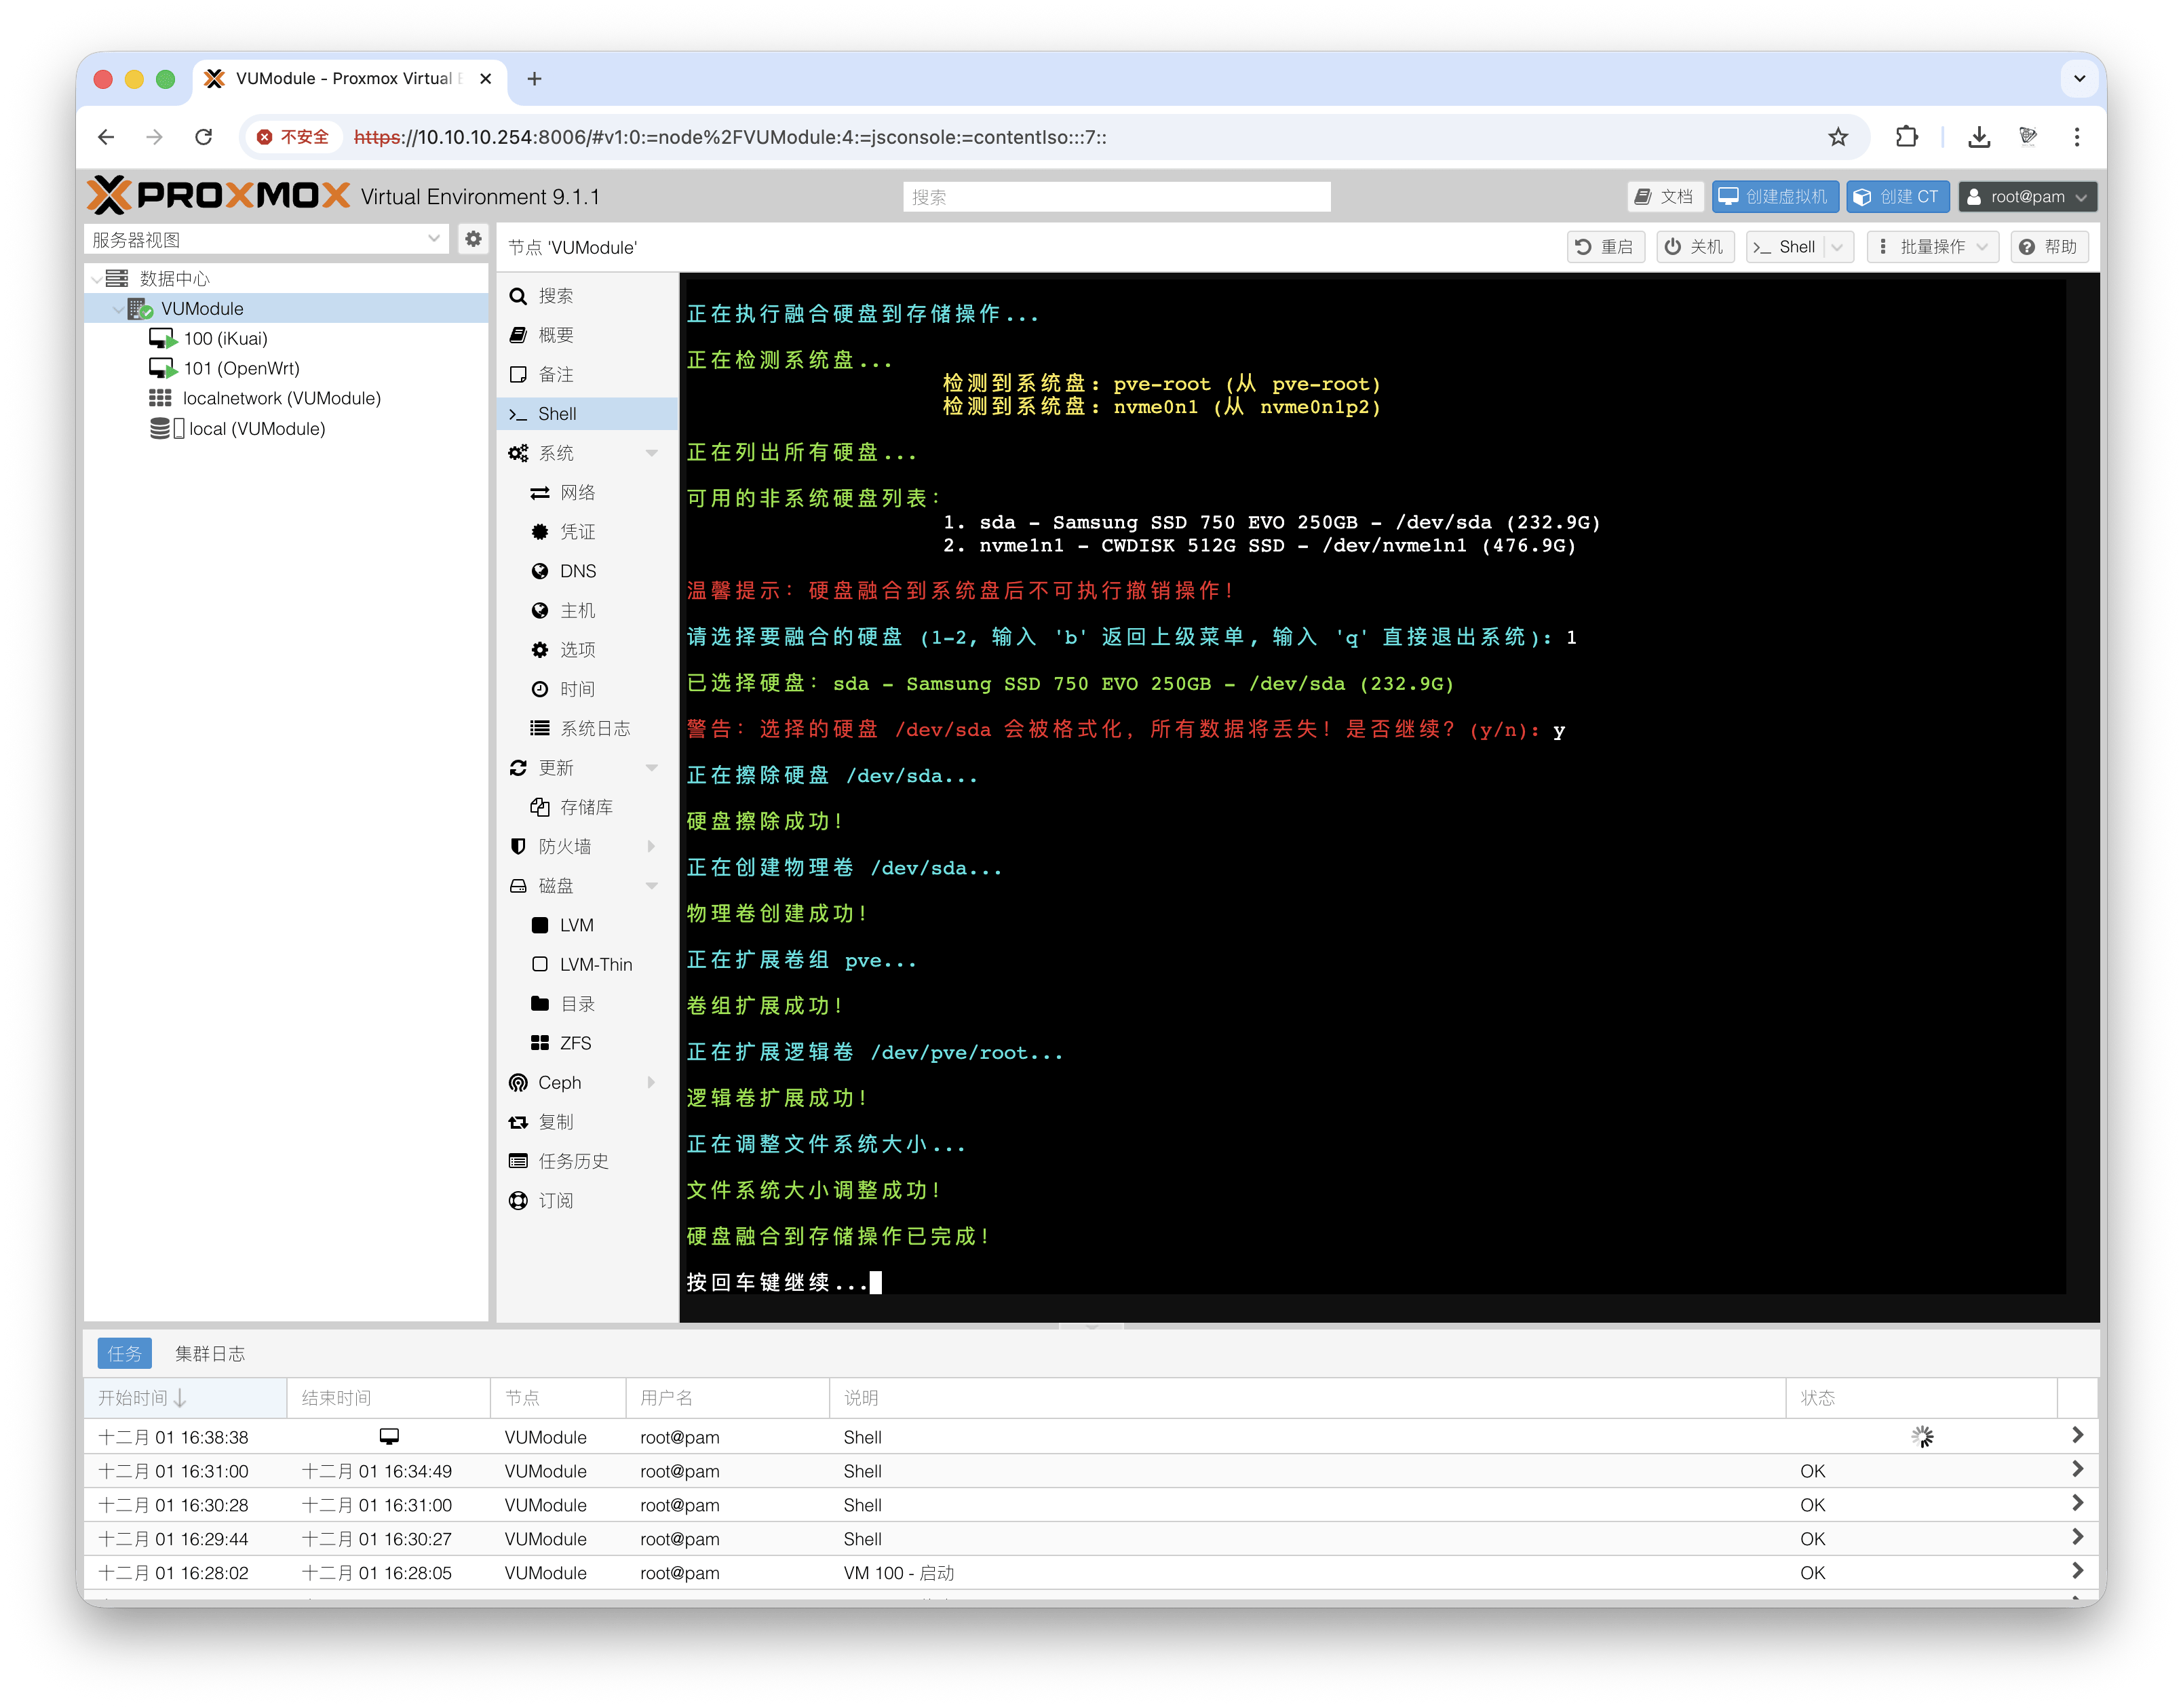Expand the Shell button dropdown arrow
2183x1708 pixels.
1837,247
